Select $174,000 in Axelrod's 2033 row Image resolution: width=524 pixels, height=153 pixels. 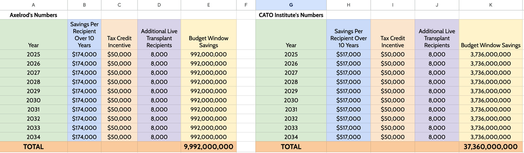tap(85, 128)
